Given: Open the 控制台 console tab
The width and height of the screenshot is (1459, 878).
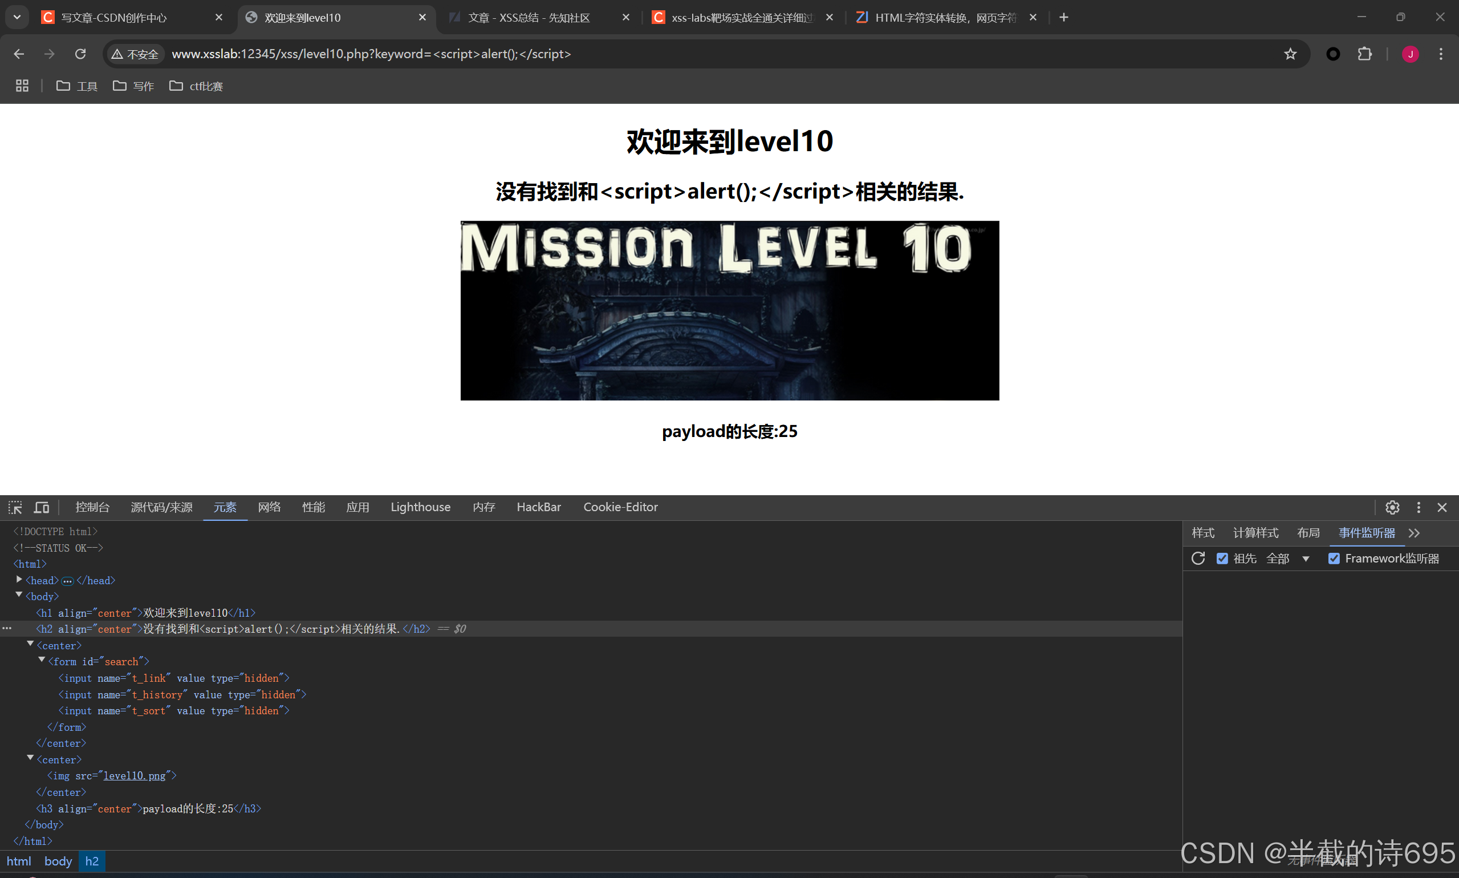Looking at the screenshot, I should [x=92, y=507].
